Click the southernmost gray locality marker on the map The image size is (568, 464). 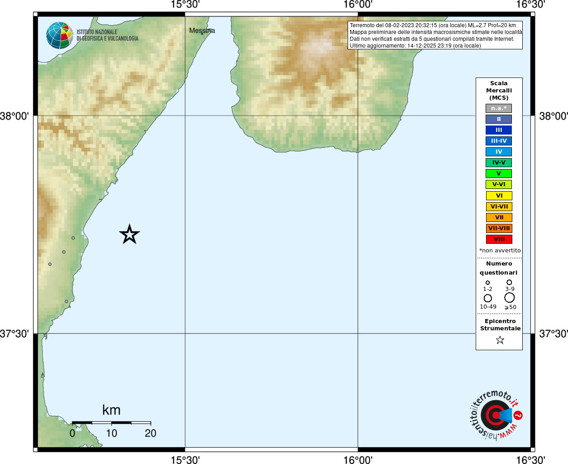pos(66,301)
